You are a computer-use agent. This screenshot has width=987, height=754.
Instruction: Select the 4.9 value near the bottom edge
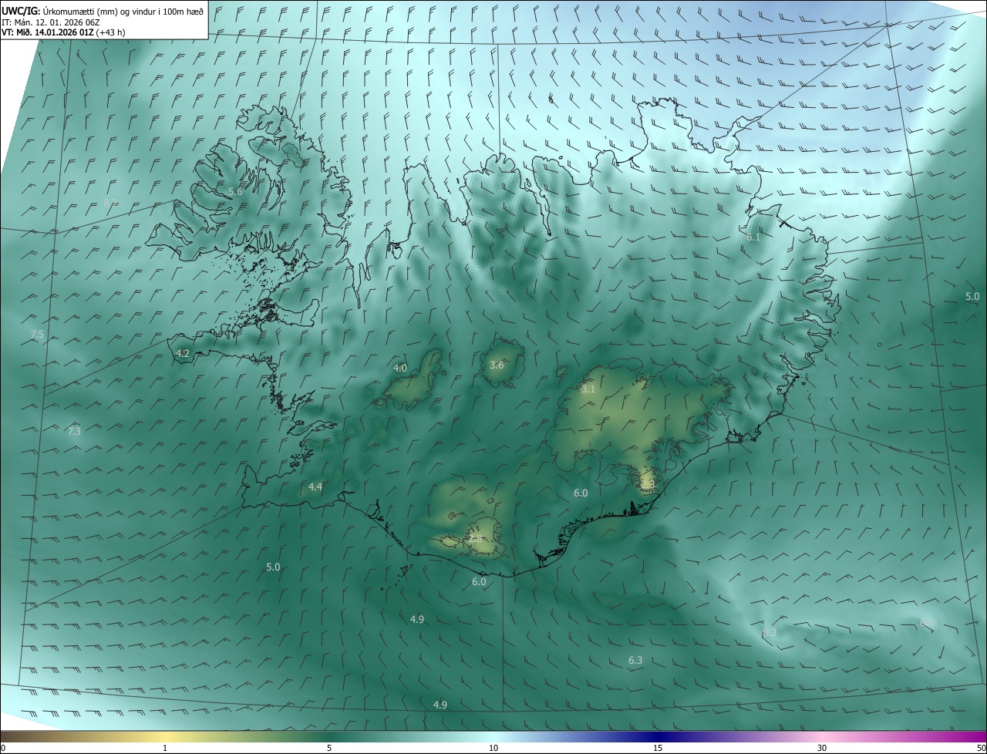tap(440, 705)
